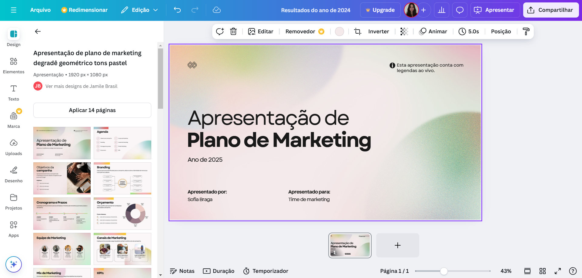Image resolution: width=582 pixels, height=278 pixels.
Task: Select the copy style paint roller
Action: [526, 31]
